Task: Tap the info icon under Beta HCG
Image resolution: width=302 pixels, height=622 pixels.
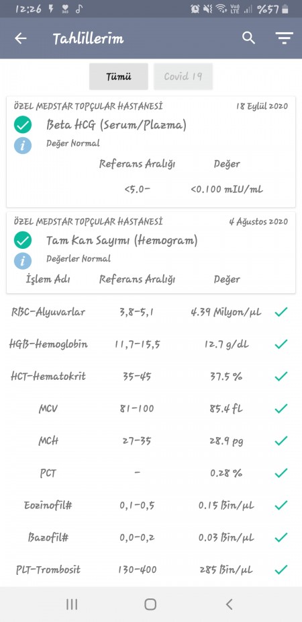Action: pyautogui.click(x=23, y=146)
